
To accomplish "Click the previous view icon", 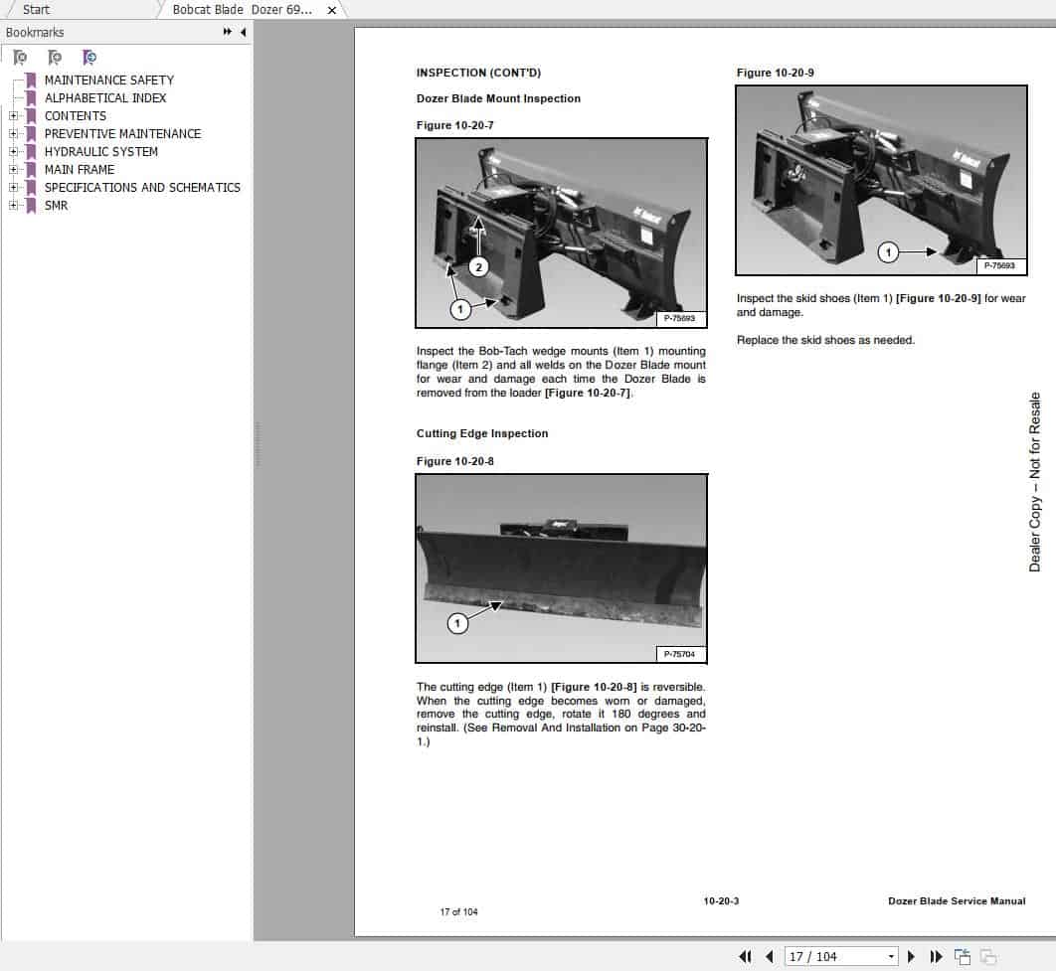I will 963,956.
